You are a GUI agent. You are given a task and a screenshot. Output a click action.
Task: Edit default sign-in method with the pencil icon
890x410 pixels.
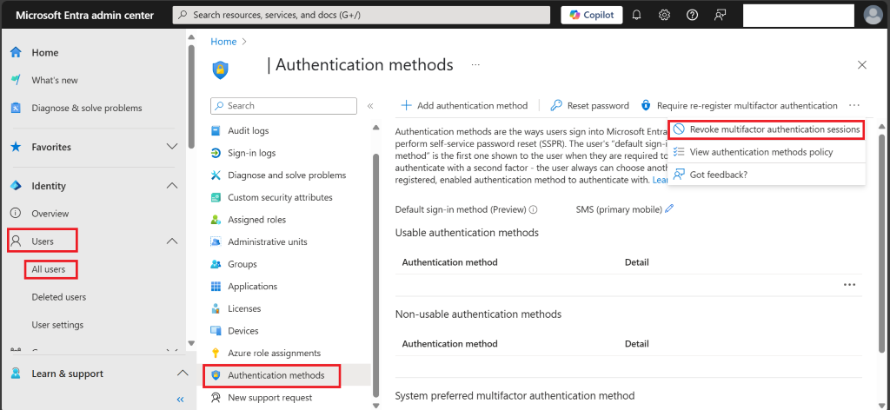(669, 209)
